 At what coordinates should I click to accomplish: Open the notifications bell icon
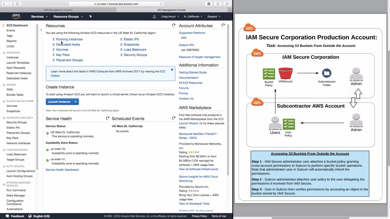pos(154,16)
